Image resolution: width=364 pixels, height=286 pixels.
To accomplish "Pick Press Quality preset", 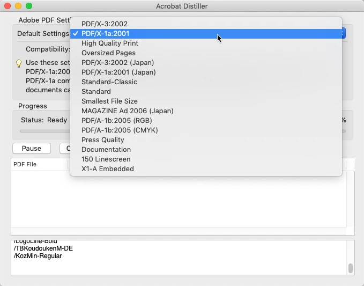I will point(206,140).
